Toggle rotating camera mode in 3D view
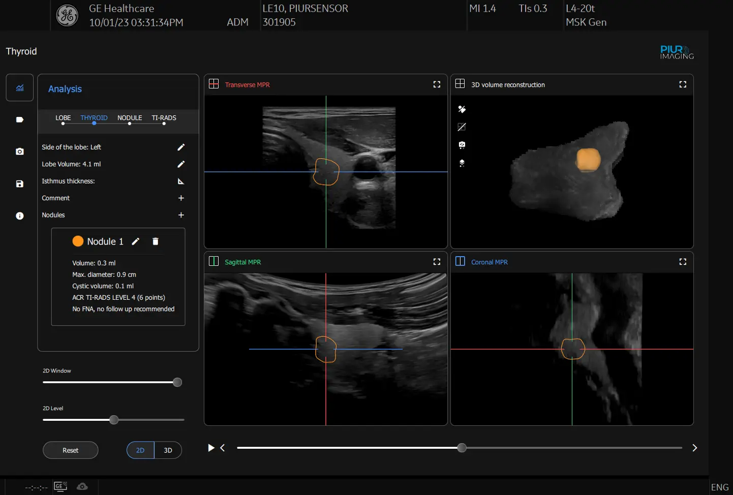 [462, 145]
